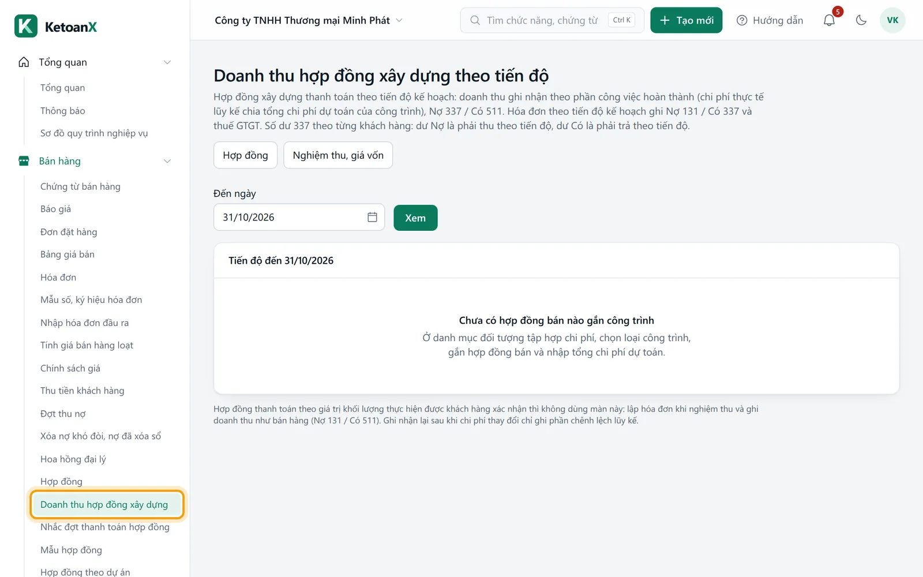Open Chính sách giá item
The image size is (923, 577).
(x=70, y=368)
